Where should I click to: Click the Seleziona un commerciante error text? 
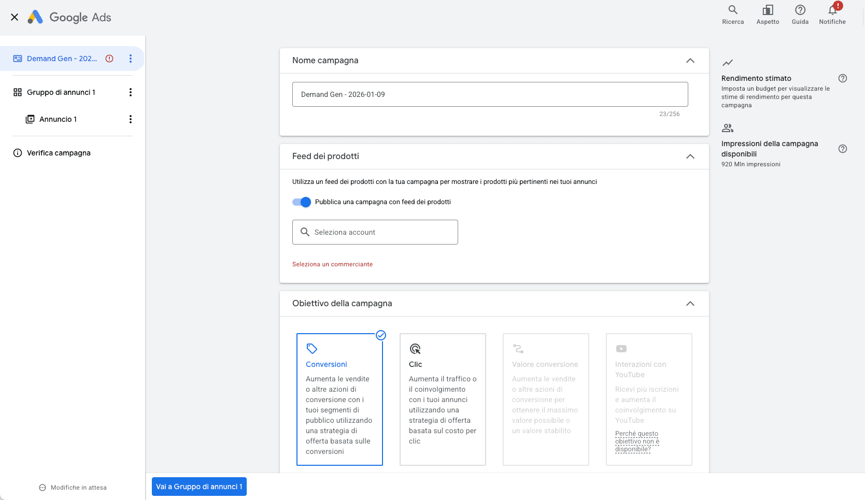point(332,264)
